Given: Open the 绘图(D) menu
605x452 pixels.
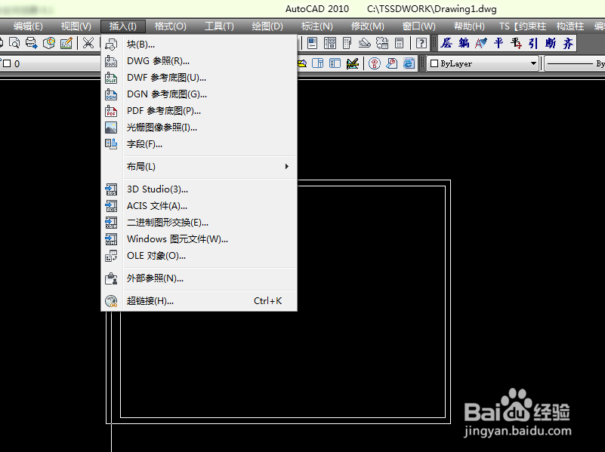Looking at the screenshot, I should coord(267,26).
